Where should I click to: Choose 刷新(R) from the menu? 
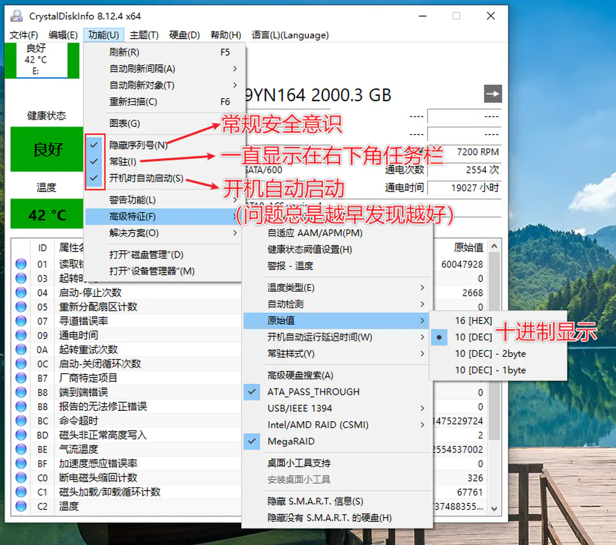click(162, 52)
